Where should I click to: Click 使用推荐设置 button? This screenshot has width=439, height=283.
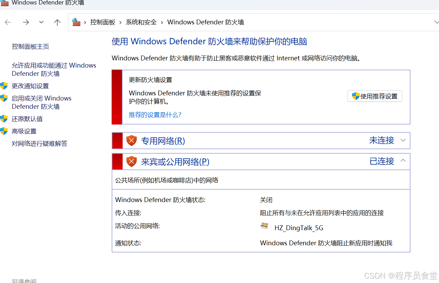point(375,96)
